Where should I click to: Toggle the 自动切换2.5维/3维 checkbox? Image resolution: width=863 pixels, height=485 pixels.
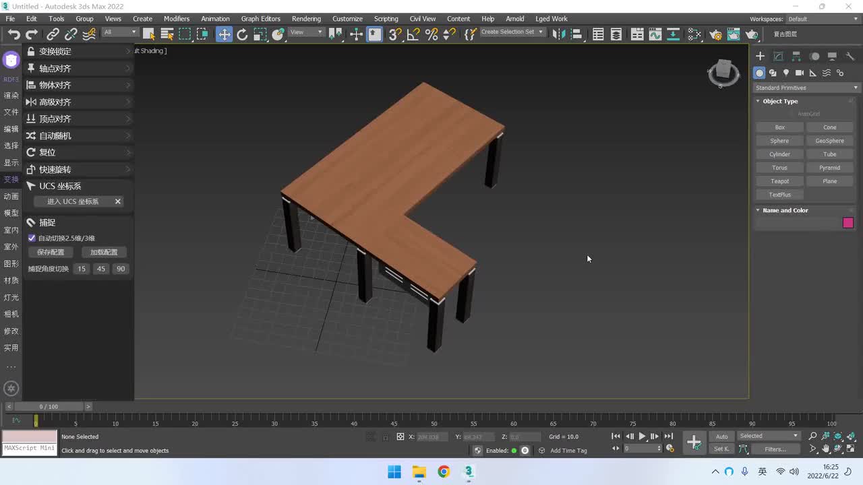(32, 238)
